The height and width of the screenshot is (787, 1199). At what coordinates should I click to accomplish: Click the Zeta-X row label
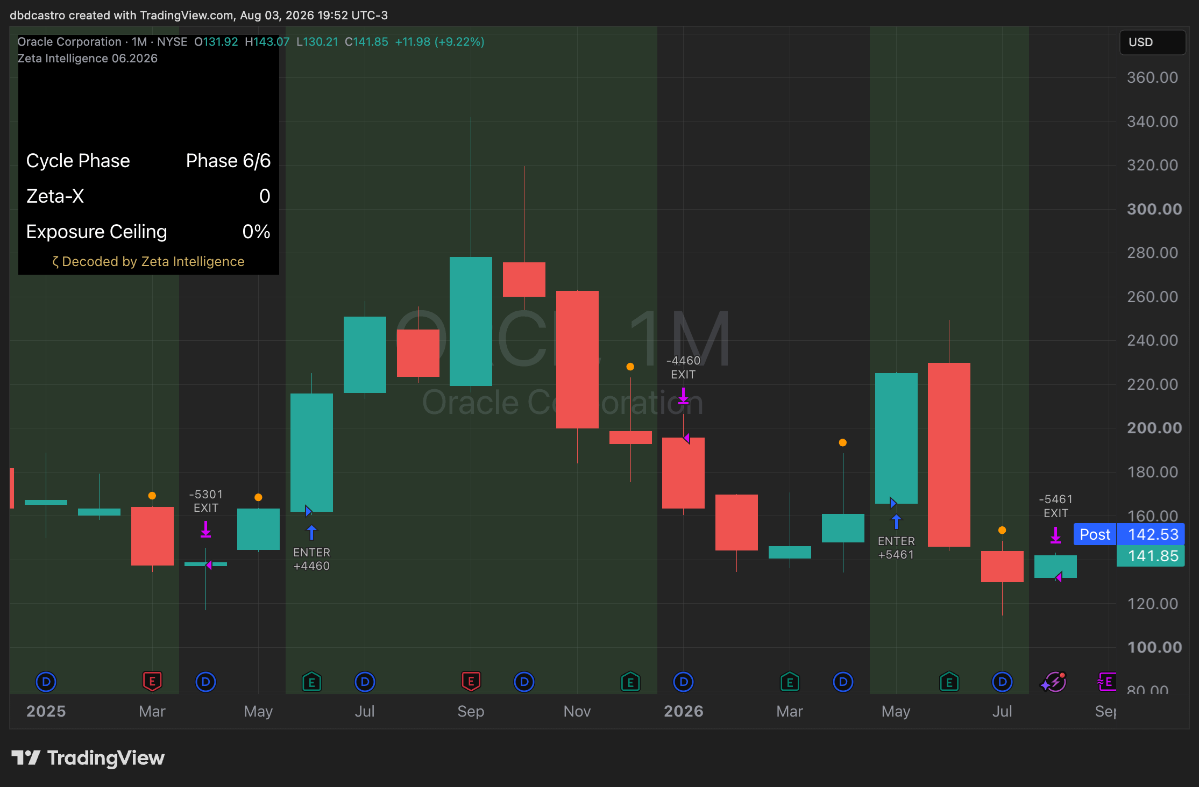point(55,196)
